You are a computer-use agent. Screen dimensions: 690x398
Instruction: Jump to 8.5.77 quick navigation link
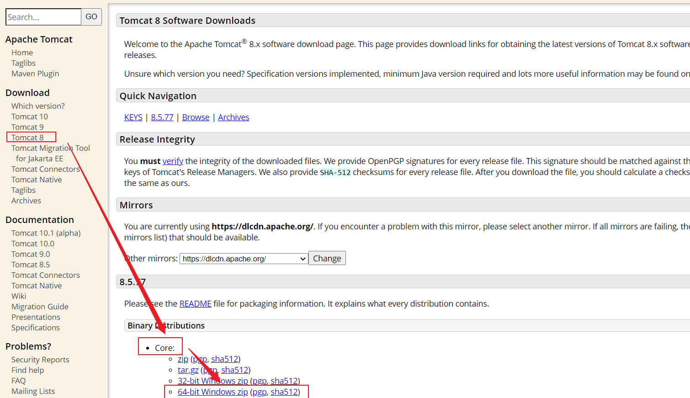pos(162,117)
